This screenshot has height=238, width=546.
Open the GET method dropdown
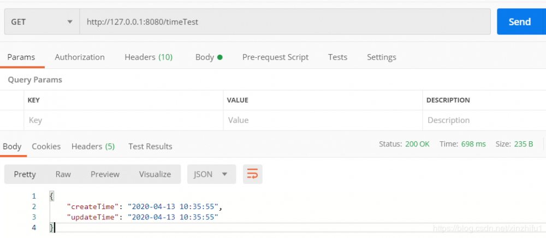click(41, 22)
